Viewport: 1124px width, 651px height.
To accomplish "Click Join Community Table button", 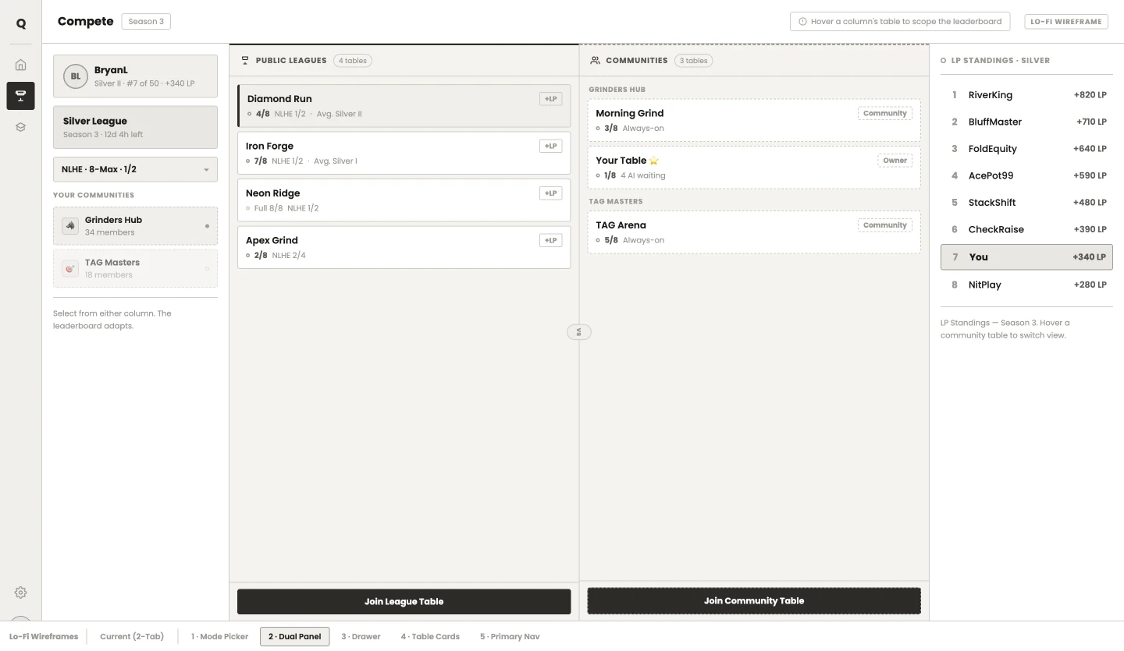I will (754, 600).
